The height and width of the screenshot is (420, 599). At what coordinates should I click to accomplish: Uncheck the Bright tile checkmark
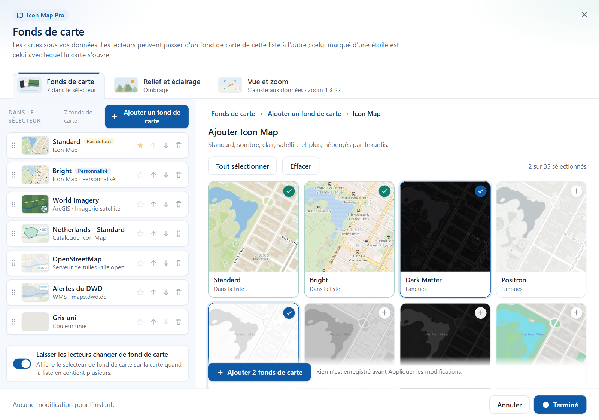tap(384, 191)
